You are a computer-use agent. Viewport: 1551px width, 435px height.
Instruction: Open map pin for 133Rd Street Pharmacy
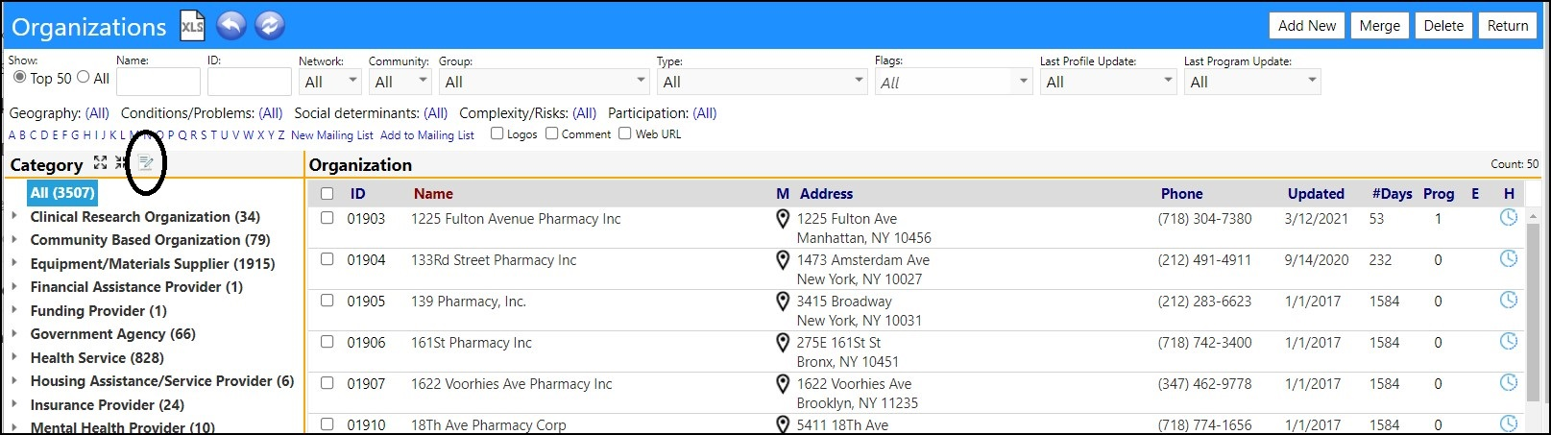(x=783, y=260)
